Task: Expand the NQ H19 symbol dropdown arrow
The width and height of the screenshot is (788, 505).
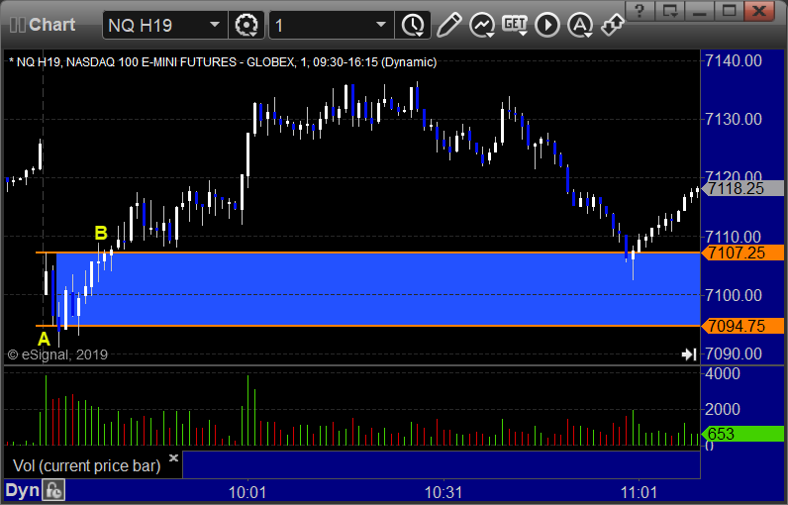Action: (x=215, y=25)
